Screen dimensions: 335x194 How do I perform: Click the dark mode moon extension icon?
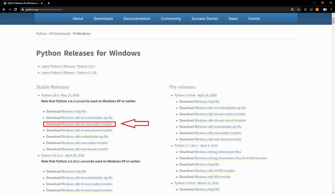click(x=311, y=9)
